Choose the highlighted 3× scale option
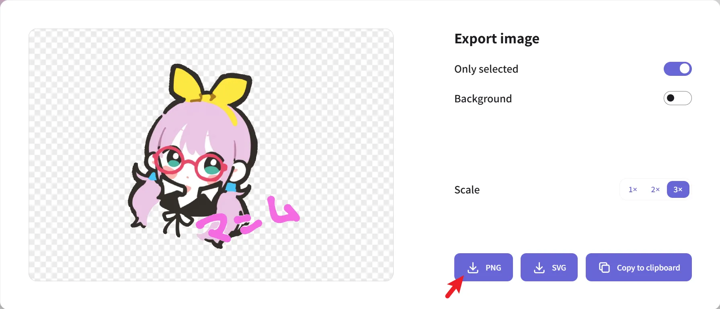 [678, 189]
